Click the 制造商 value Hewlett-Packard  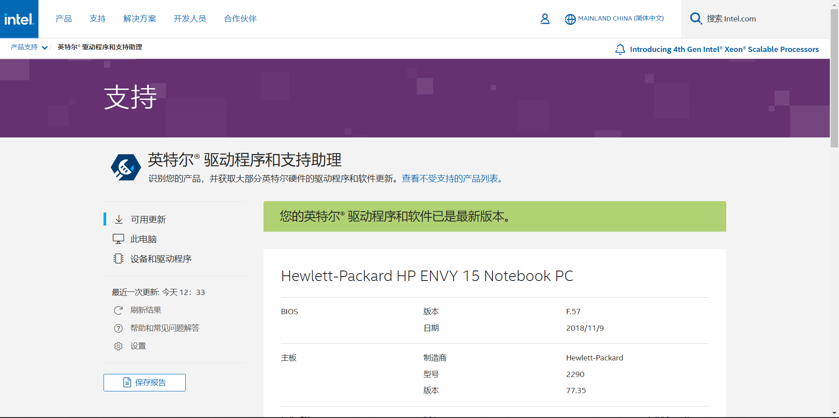coord(594,358)
